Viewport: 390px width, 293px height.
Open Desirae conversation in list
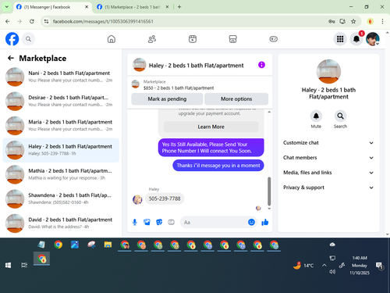(61, 102)
